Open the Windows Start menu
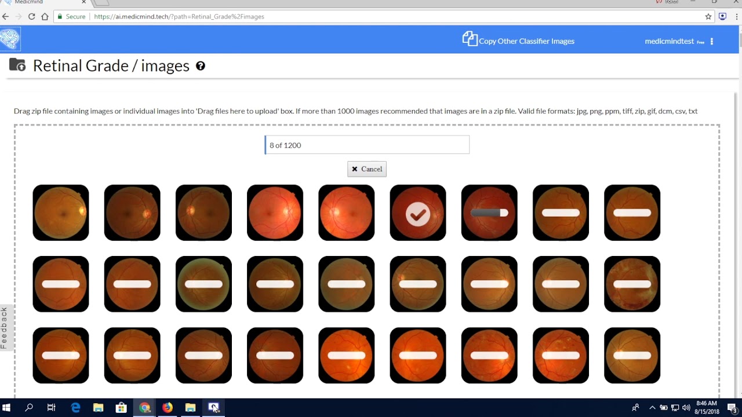Viewport: 742px width, 417px height. coord(7,408)
